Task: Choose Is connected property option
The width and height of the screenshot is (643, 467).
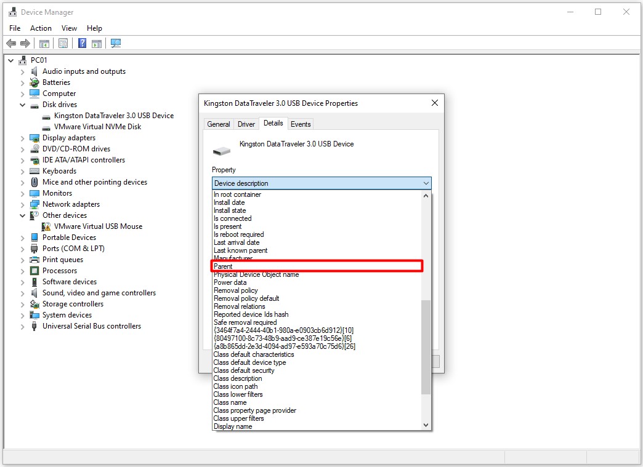Action: click(x=317, y=218)
